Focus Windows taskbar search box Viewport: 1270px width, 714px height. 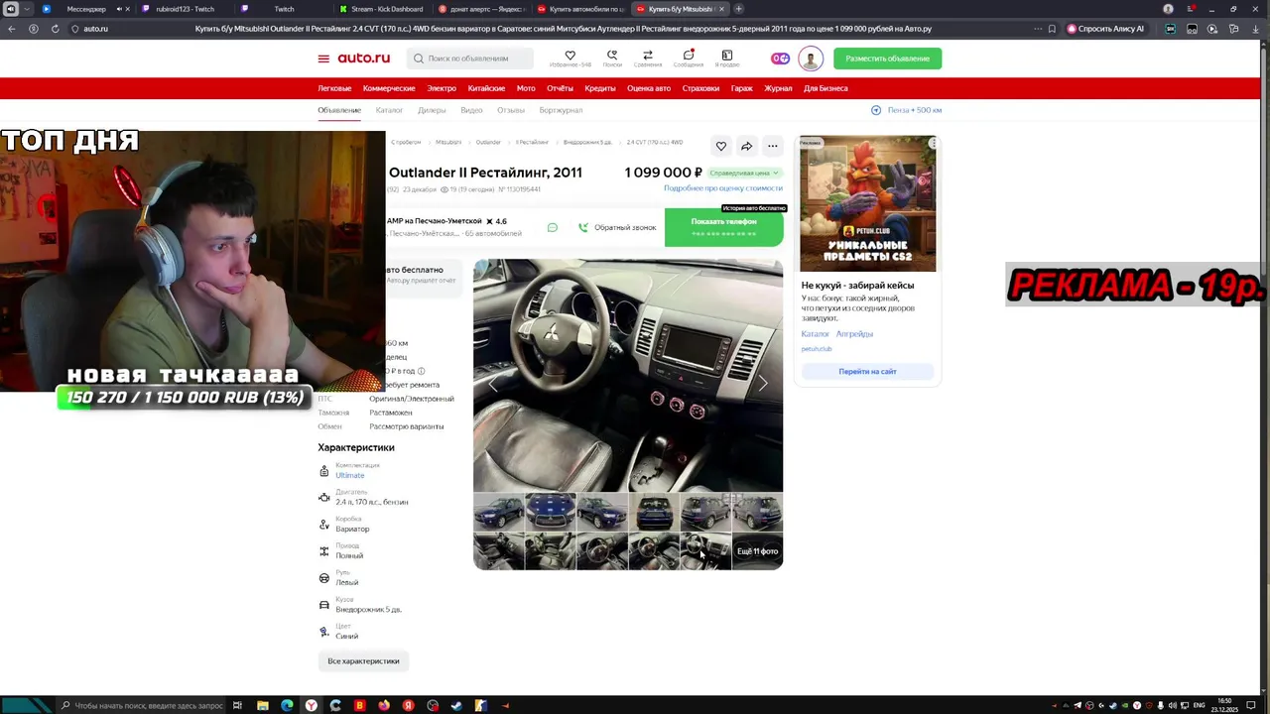click(141, 705)
